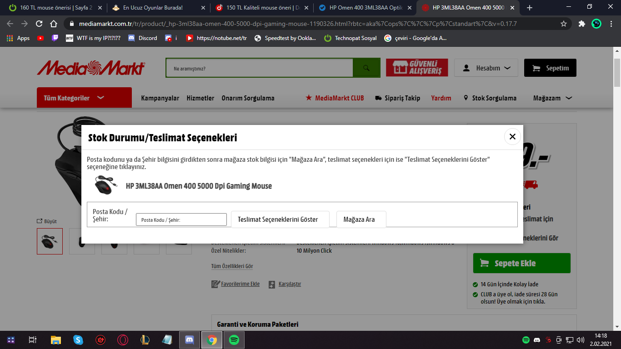The height and width of the screenshot is (349, 621).
Task: Bookmark this page with the star icon
Action: (564, 24)
